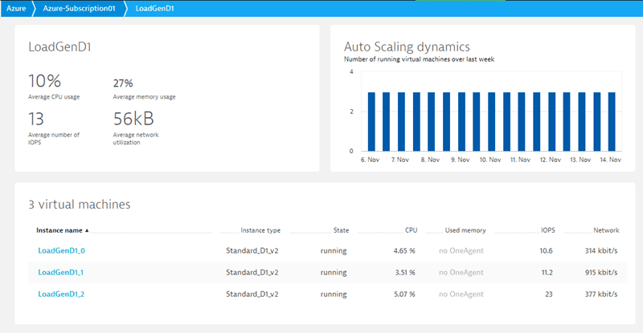Click 314 kbit/s network cell

click(601, 250)
